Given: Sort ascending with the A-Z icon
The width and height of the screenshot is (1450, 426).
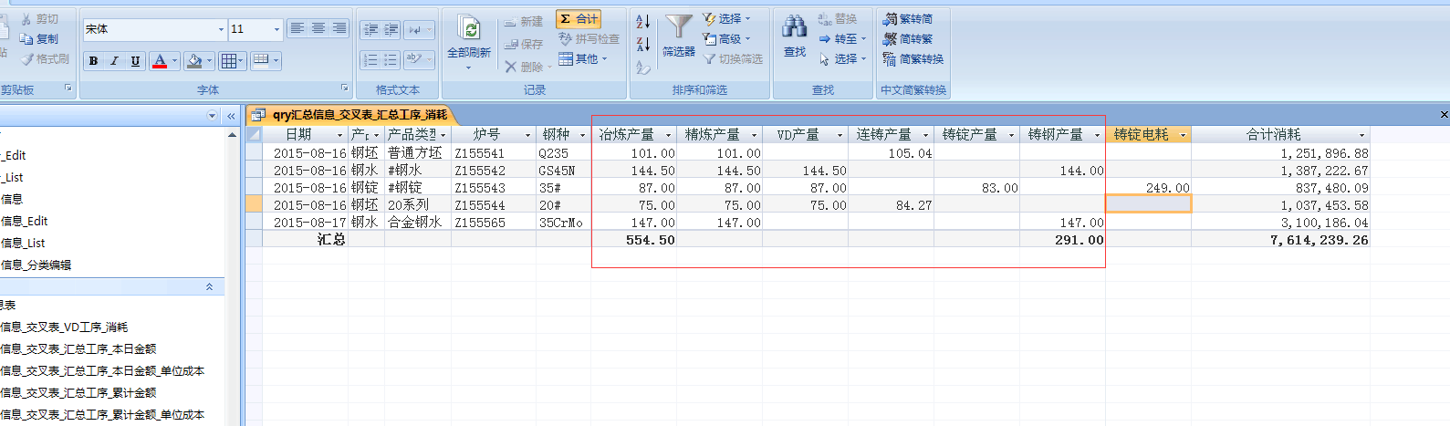Looking at the screenshot, I should point(643,21).
